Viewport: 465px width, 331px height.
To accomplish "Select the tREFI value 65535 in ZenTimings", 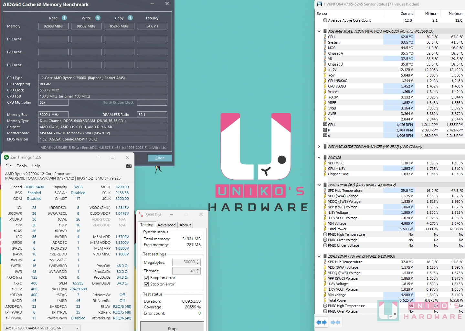I will 78,283.
